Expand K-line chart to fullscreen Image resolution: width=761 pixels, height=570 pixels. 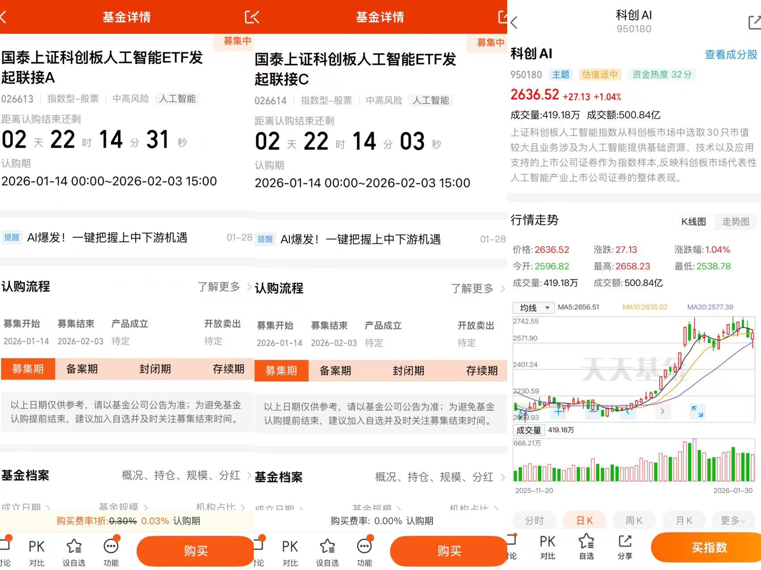tap(697, 411)
